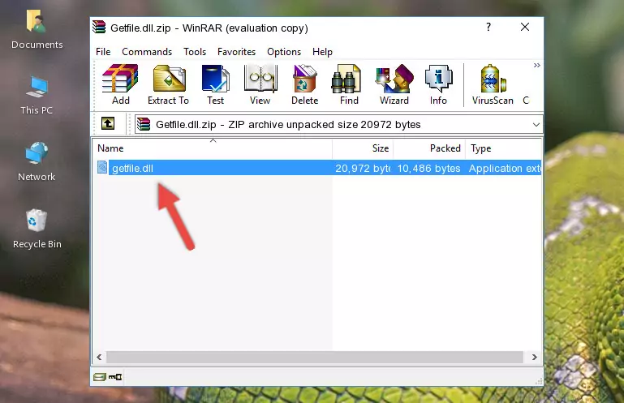Click the horizontal scrollbar right arrow
Image resolution: width=624 pixels, height=403 pixels.
(x=535, y=357)
